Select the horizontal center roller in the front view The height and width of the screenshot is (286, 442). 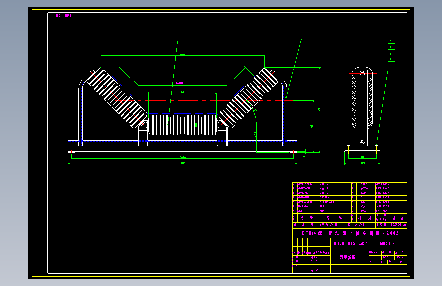point(183,125)
